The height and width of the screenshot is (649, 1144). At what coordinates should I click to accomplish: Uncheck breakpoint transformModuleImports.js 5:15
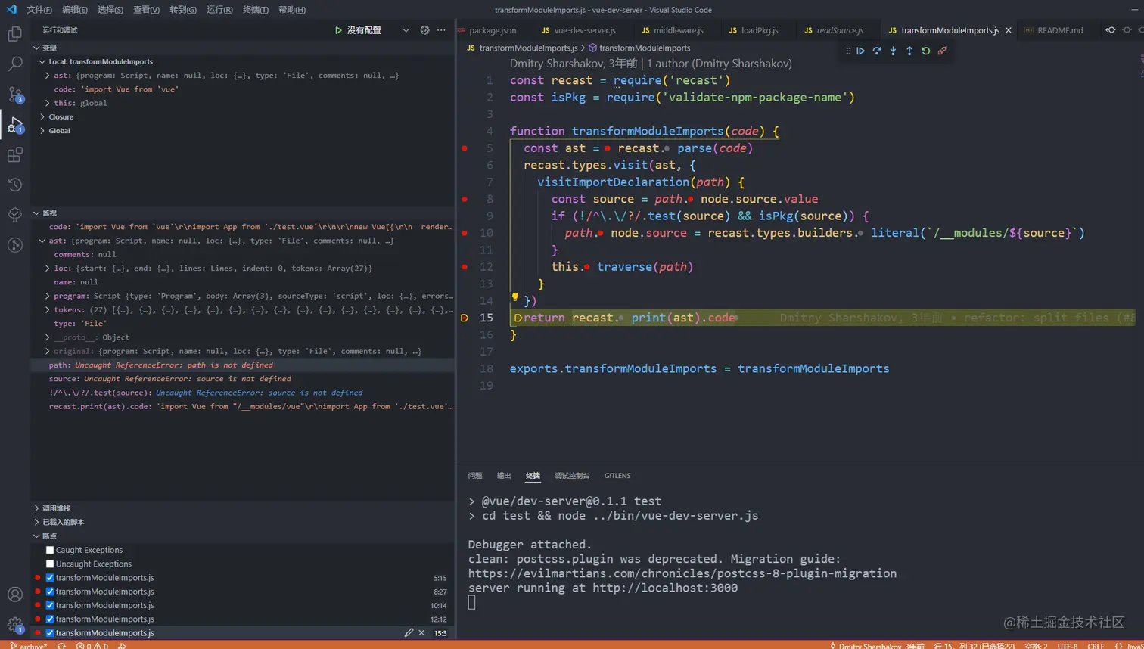coord(50,577)
